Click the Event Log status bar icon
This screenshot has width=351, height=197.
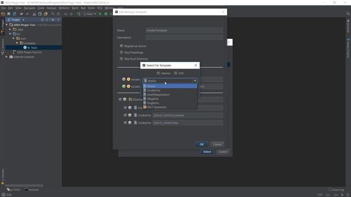[330, 190]
